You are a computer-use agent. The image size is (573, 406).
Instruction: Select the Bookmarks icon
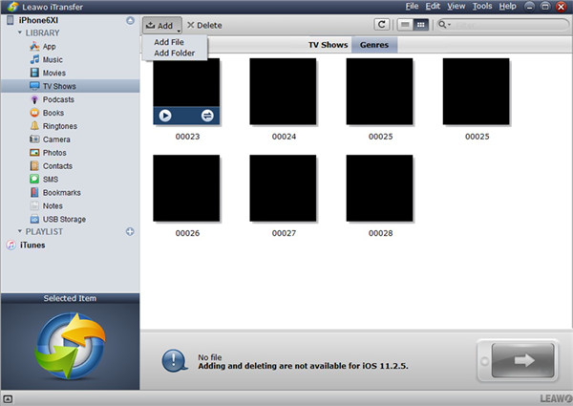point(34,192)
